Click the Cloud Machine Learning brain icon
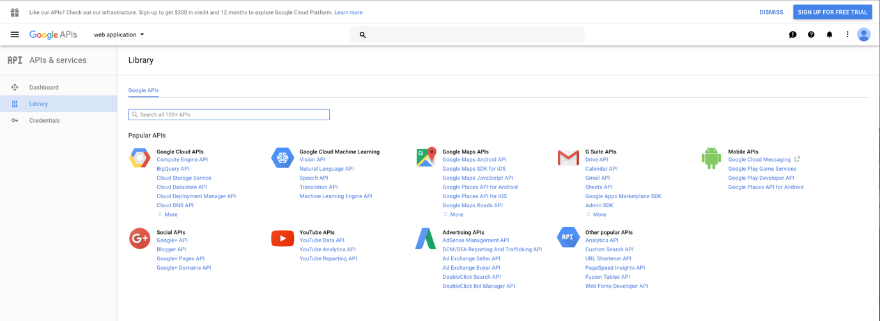Viewport: 880px width, 321px height. [282, 157]
